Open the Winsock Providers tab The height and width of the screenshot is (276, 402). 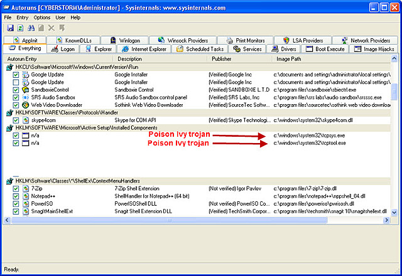point(183,40)
